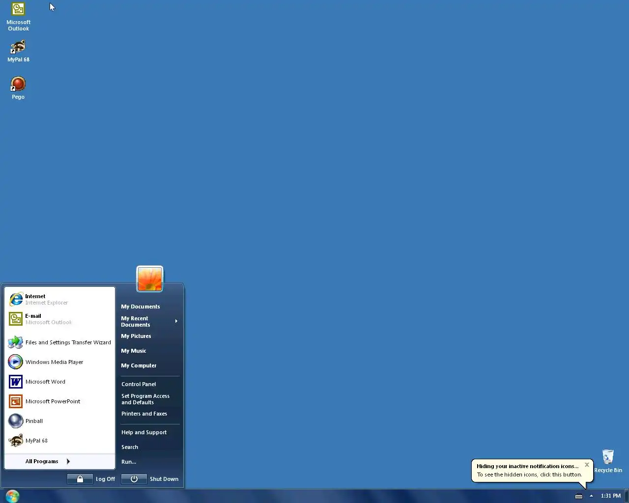
Task: Click the Microsoft Word text in Start menu
Action: point(45,382)
